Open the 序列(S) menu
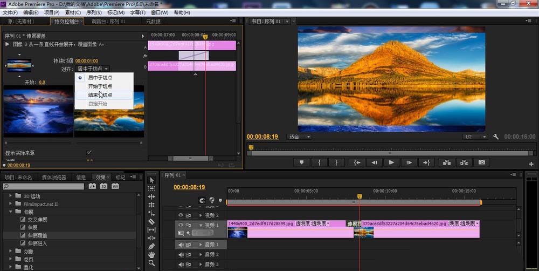Image resolution: width=539 pixels, height=271 pixels. pos(94,12)
